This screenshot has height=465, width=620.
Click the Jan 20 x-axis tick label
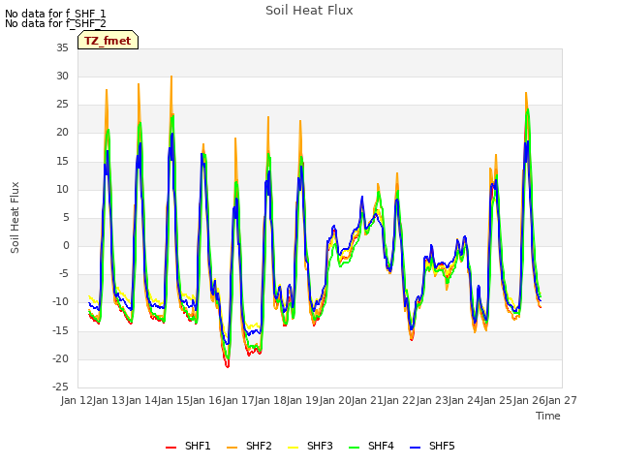[x=335, y=400]
